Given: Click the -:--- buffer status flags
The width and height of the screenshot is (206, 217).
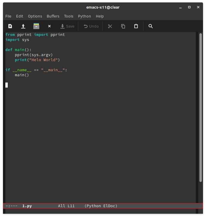Looking at the screenshot, I should [x=12, y=206].
